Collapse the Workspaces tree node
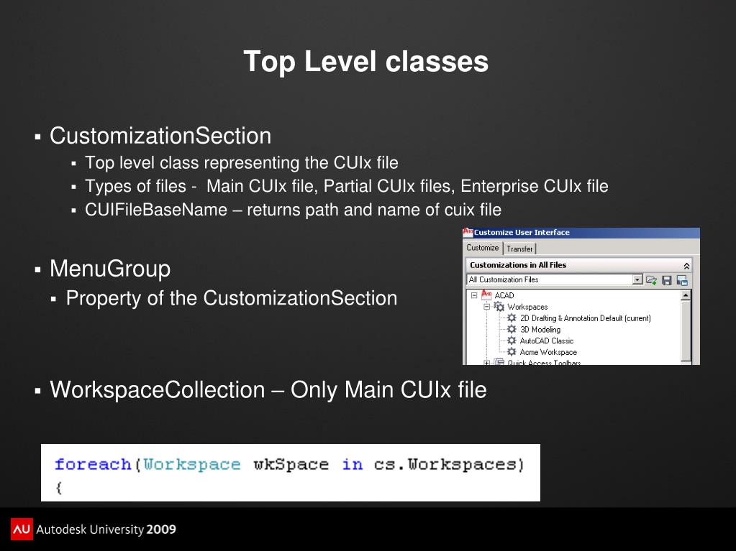The image size is (736, 551). (487, 307)
